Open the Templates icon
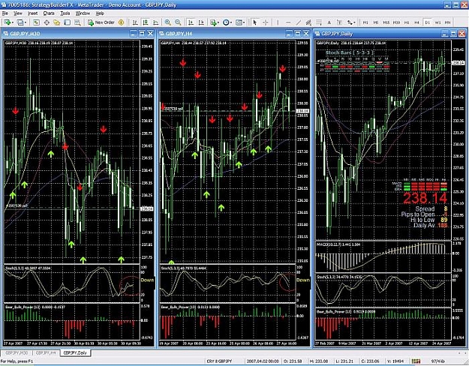Viewport: 469px width, 366px height. point(239,22)
